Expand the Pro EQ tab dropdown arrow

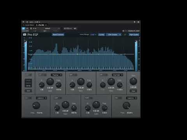coord(46,25)
